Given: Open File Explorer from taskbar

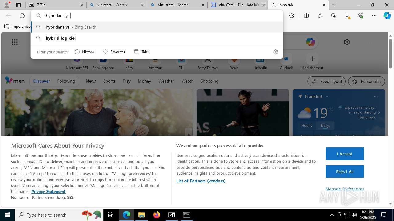Looking at the screenshot, I should [141, 215].
